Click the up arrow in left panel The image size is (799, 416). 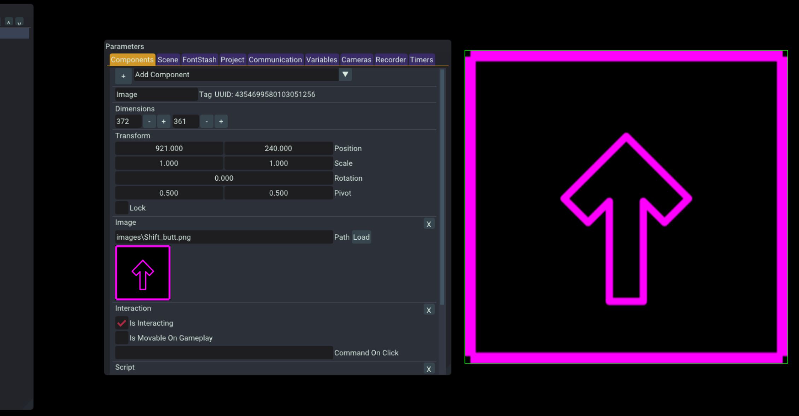(9, 22)
